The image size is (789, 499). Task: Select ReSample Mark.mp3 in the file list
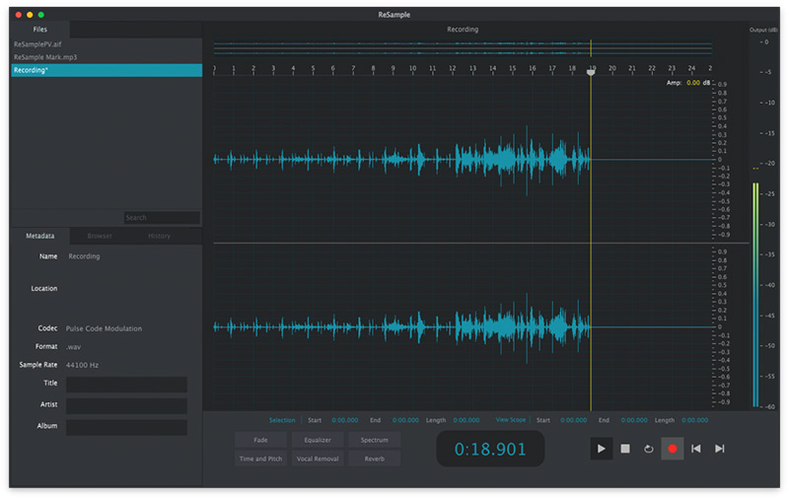point(45,57)
